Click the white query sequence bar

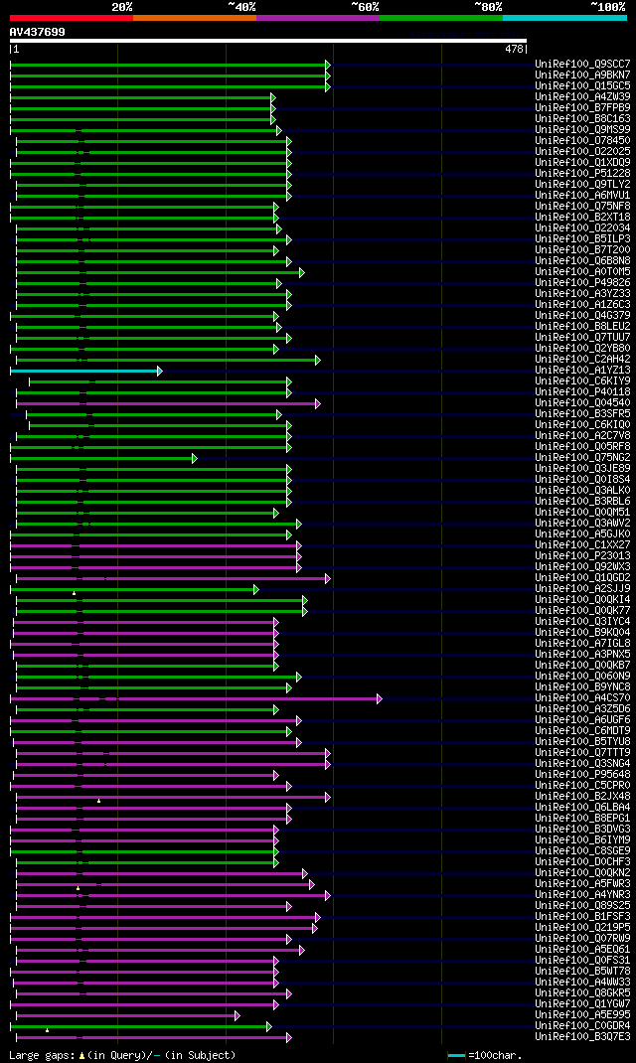click(x=268, y=41)
